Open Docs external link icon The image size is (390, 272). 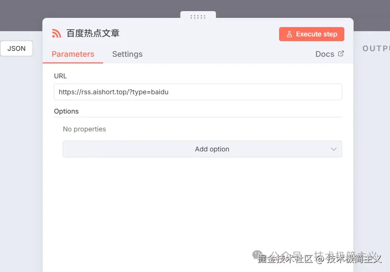tap(341, 54)
